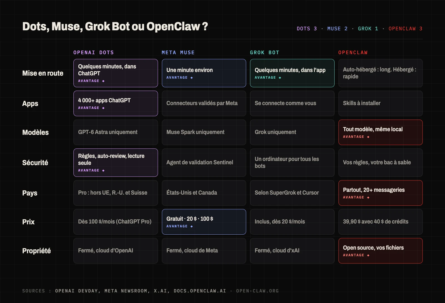Image resolution: width=445 pixels, height=303 pixels.
Task: Select the 'Selon SuperGrok et Cursor' cell
Action: (292, 193)
